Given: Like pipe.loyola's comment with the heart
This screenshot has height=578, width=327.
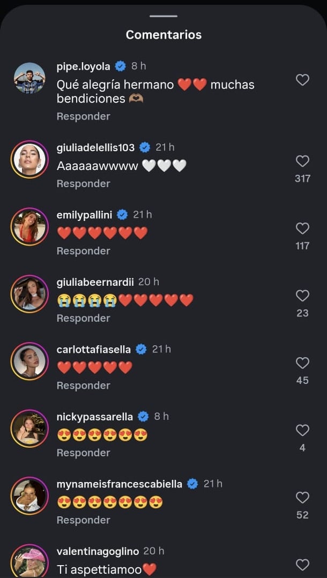Looking at the screenshot, I should 302,80.
